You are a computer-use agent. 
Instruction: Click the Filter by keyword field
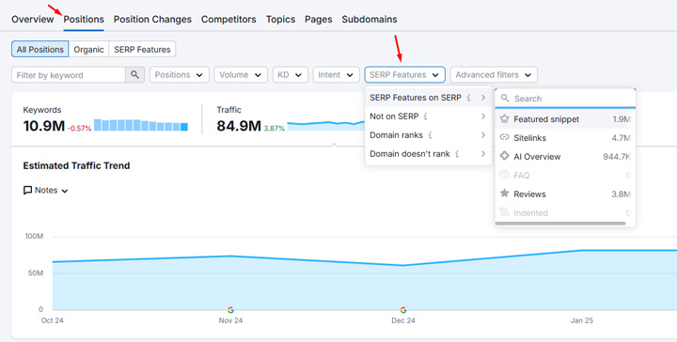[69, 74]
